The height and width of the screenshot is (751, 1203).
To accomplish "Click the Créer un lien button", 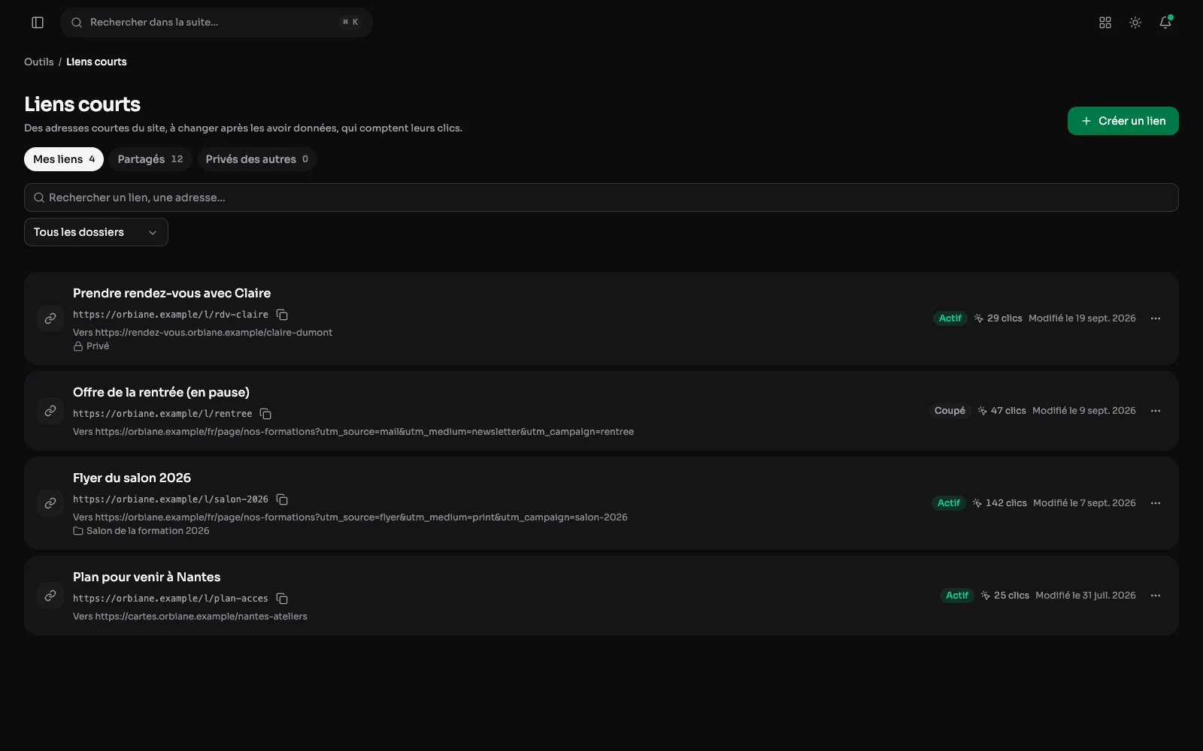I will click(x=1123, y=121).
